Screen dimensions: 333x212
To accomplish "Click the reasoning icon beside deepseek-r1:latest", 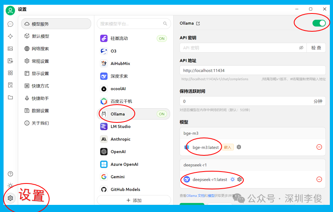I will click(x=233, y=180).
